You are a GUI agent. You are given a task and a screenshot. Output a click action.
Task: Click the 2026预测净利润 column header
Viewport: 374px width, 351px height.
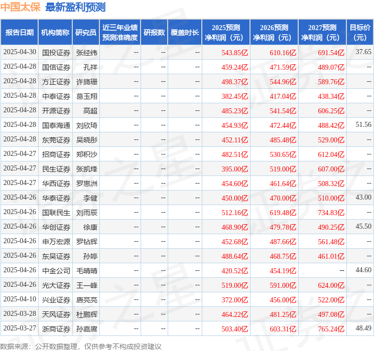(x=274, y=32)
